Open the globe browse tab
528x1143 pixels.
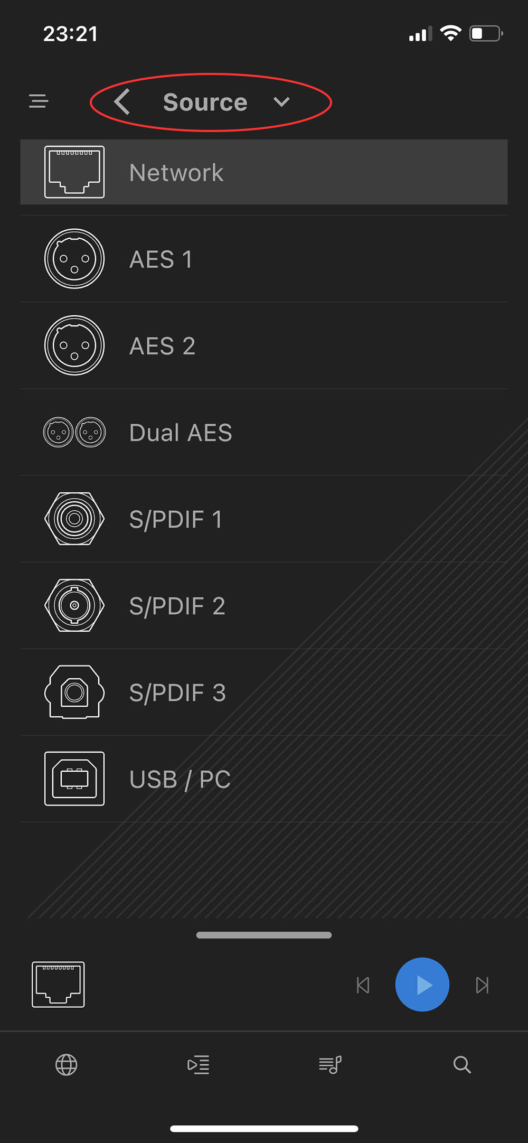pyautogui.click(x=67, y=1065)
